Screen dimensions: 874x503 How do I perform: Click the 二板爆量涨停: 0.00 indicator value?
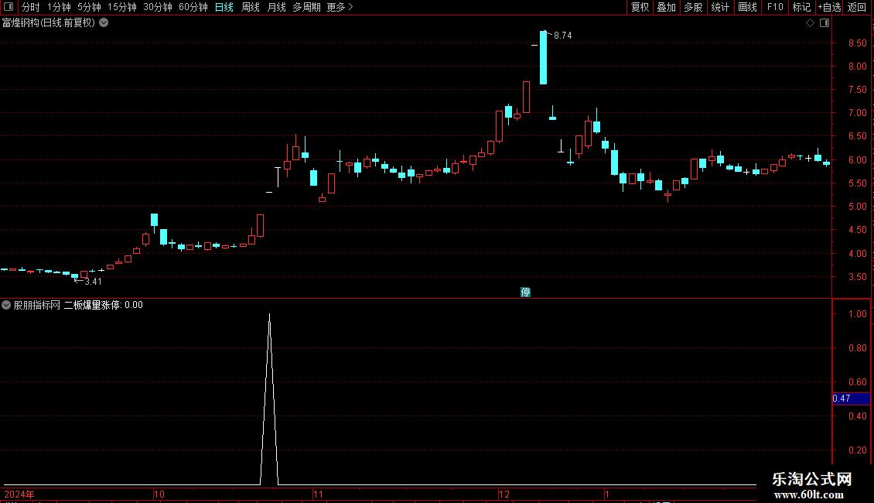(x=104, y=305)
